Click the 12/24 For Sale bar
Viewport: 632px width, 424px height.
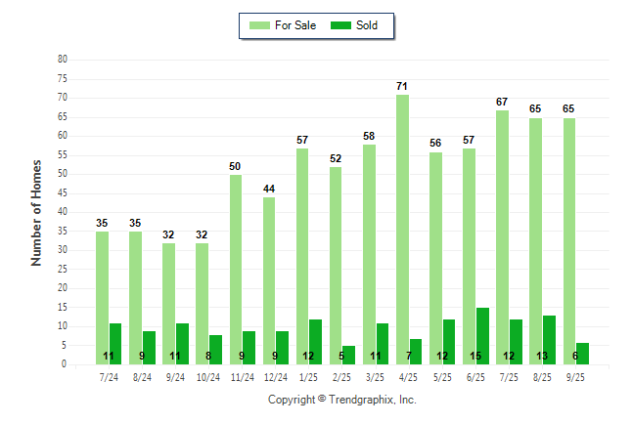click(x=268, y=281)
